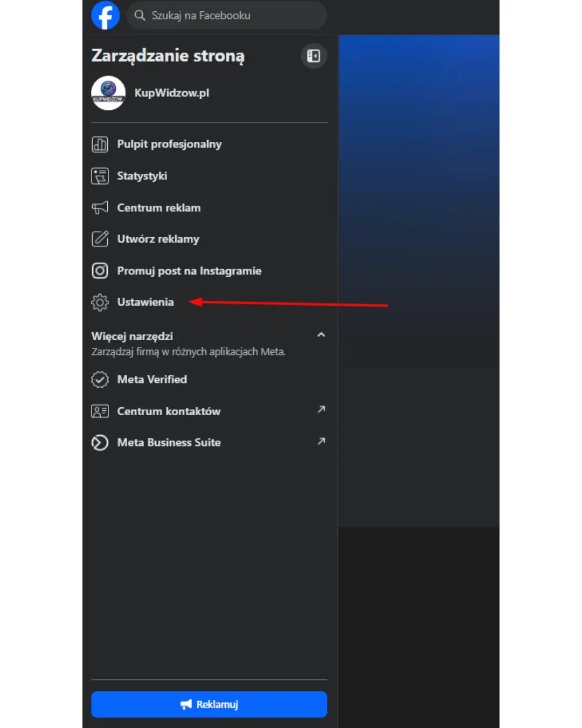Open Centrum kontaktów external link arrow

321,409
